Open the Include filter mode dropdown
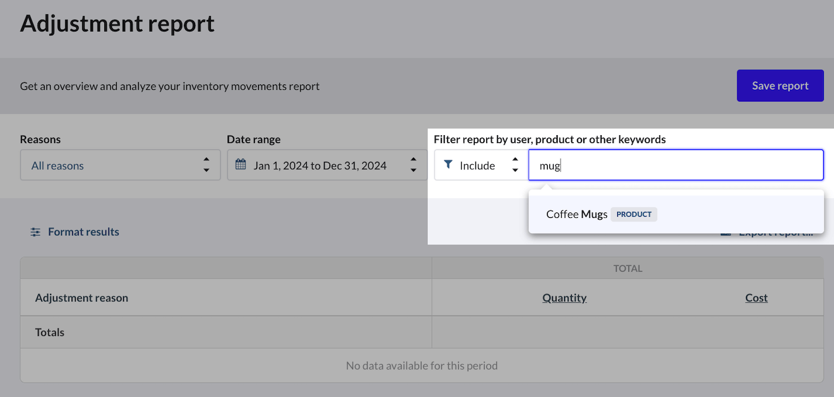 pyautogui.click(x=481, y=165)
